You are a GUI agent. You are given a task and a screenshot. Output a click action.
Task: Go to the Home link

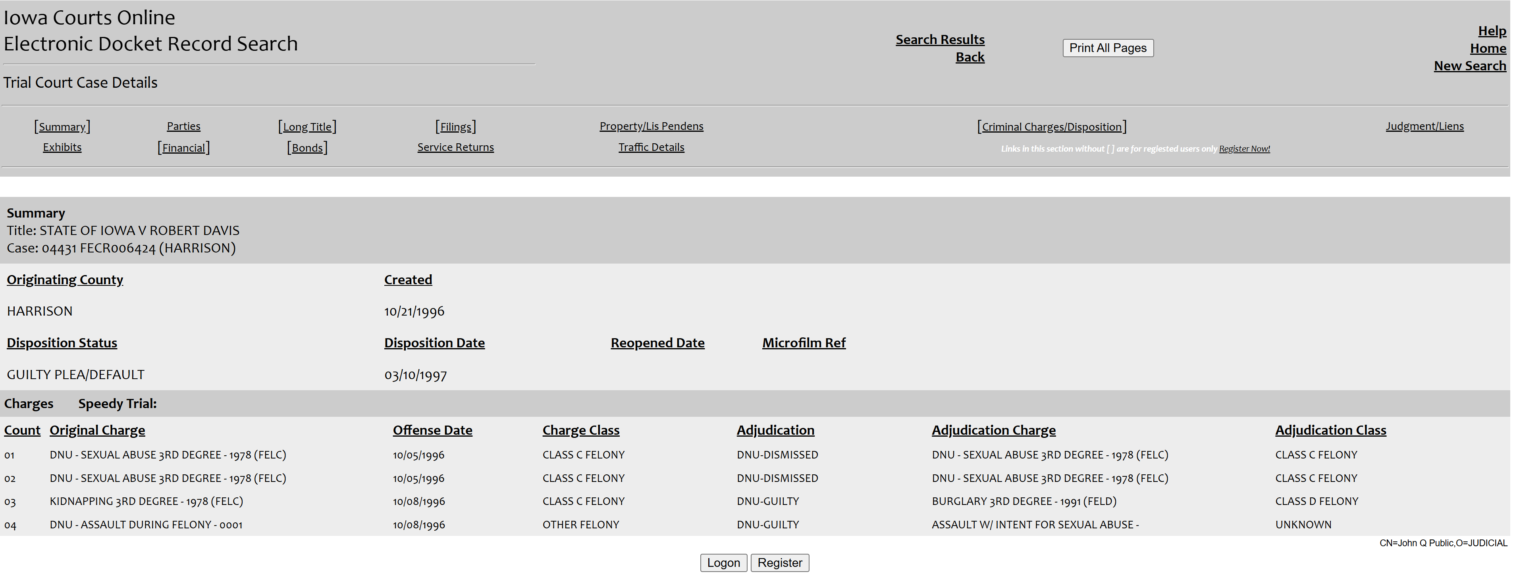coord(1488,49)
